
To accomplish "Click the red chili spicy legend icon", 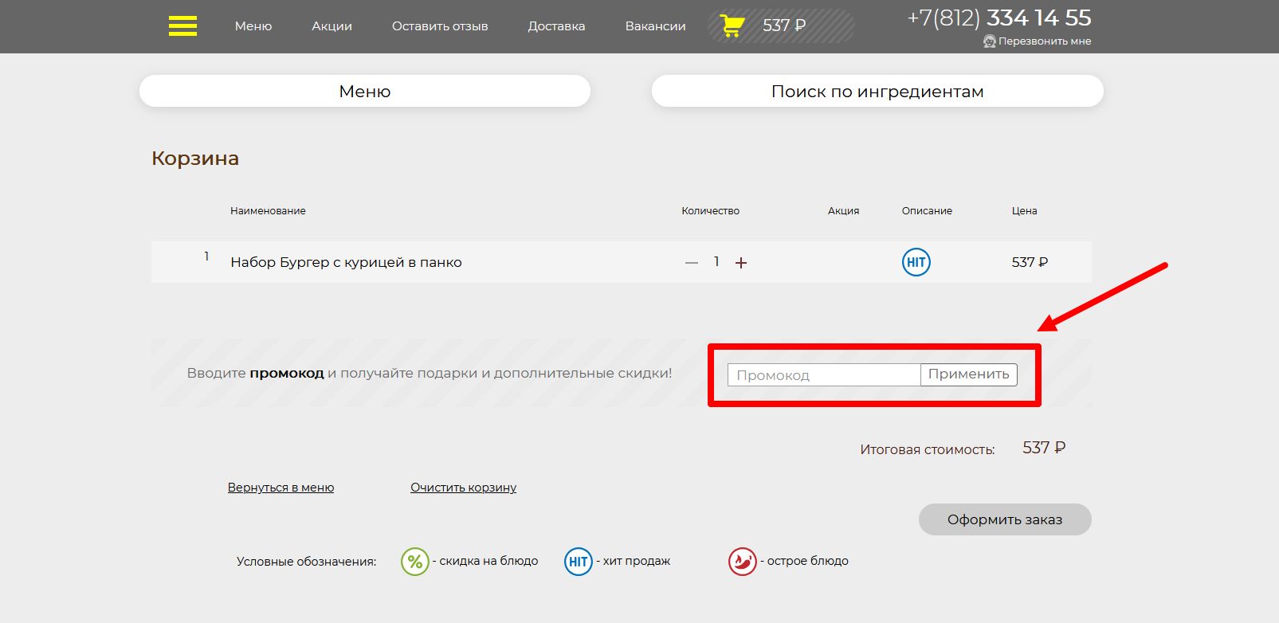I will [x=742, y=562].
